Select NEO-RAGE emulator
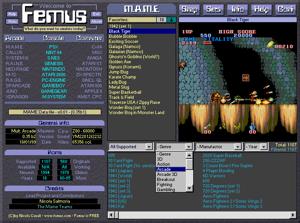The height and width of the screenshot is (223, 300). coord(17,69)
